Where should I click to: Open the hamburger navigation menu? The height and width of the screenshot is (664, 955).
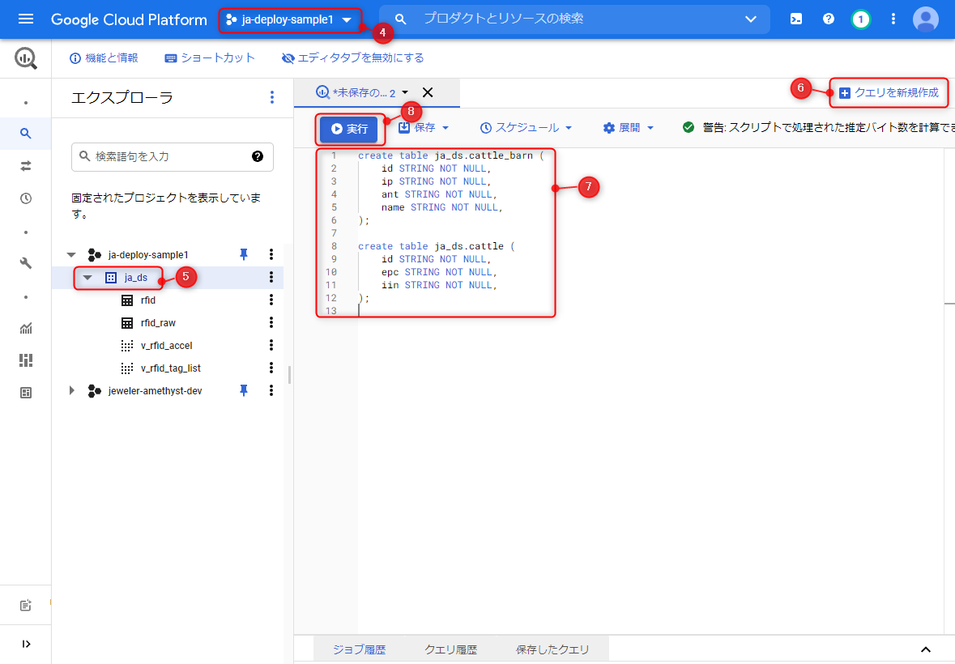coord(26,19)
